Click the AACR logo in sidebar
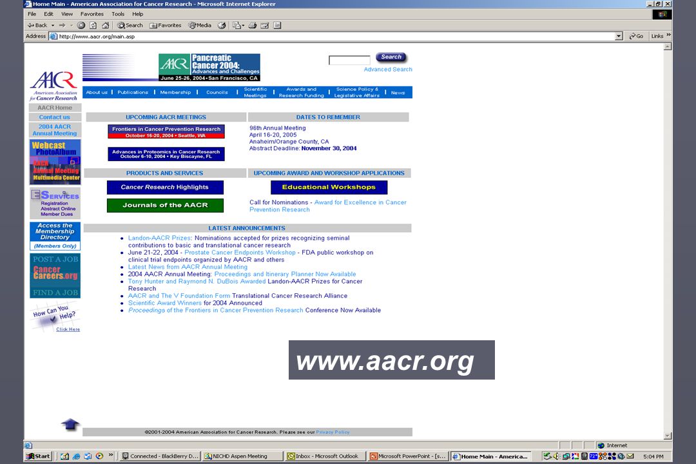This screenshot has width=696, height=464. 53,86
